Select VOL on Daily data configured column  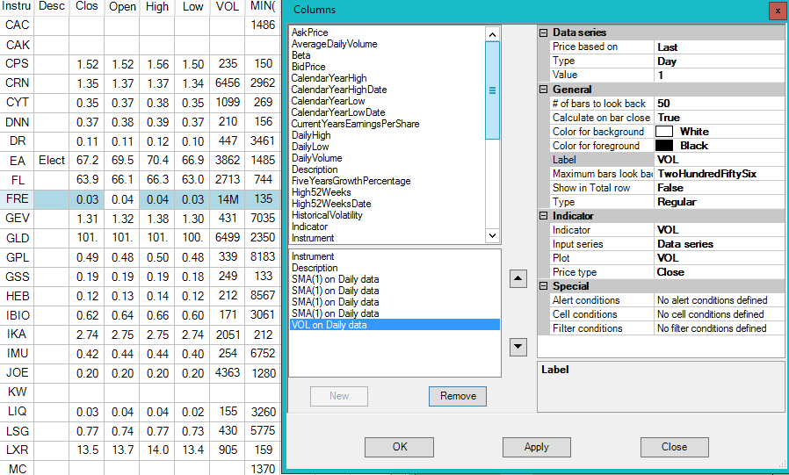(x=394, y=325)
